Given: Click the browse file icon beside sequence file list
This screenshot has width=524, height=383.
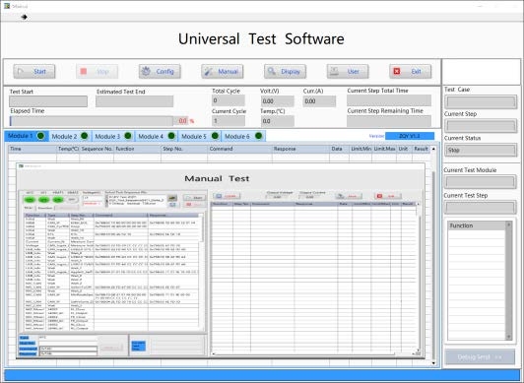Looking at the screenshot, I should pos(172,198).
